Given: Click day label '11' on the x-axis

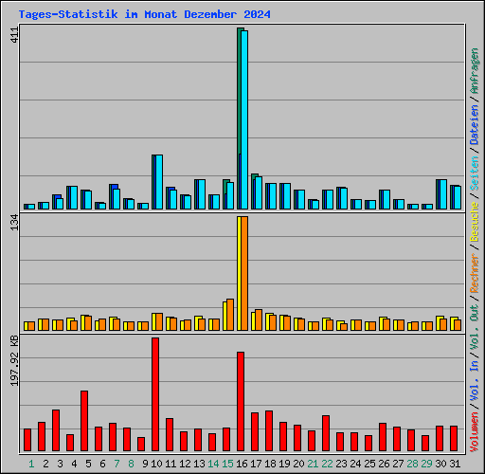Looking at the screenshot, I should (x=171, y=464).
